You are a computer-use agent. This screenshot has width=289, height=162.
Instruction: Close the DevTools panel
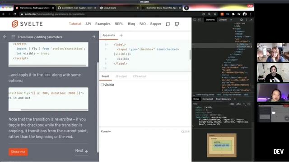coord(251,20)
